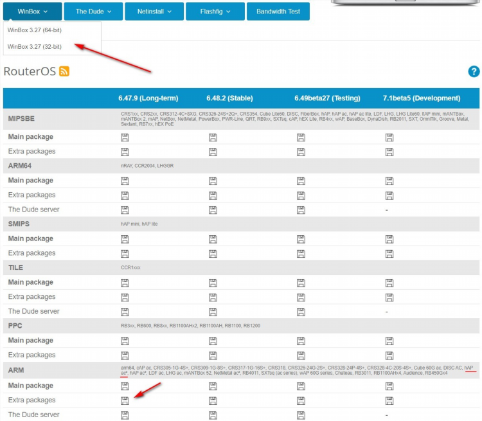Screen dimensions: 482x421
Task: Download SMIPS Extra packages 7.1beta5 Development
Action: coord(389,254)
